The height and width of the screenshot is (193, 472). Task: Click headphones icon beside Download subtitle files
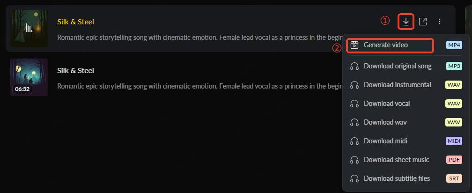[x=354, y=178]
